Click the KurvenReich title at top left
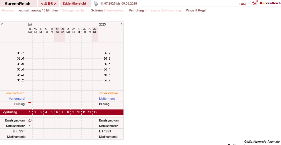The image size is (281, 145). [x=17, y=4]
